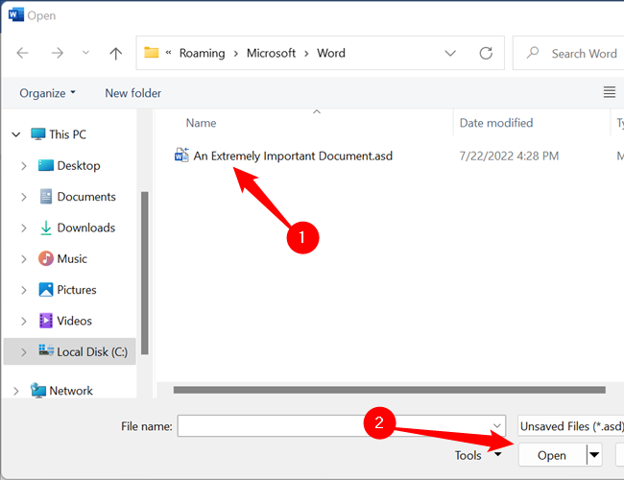Viewport: 624px width, 480px height.
Task: Expand the Local Disk (C:) node
Action: [23, 352]
